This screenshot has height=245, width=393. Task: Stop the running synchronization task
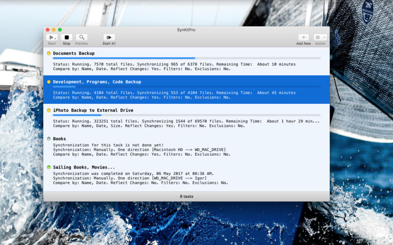66,37
